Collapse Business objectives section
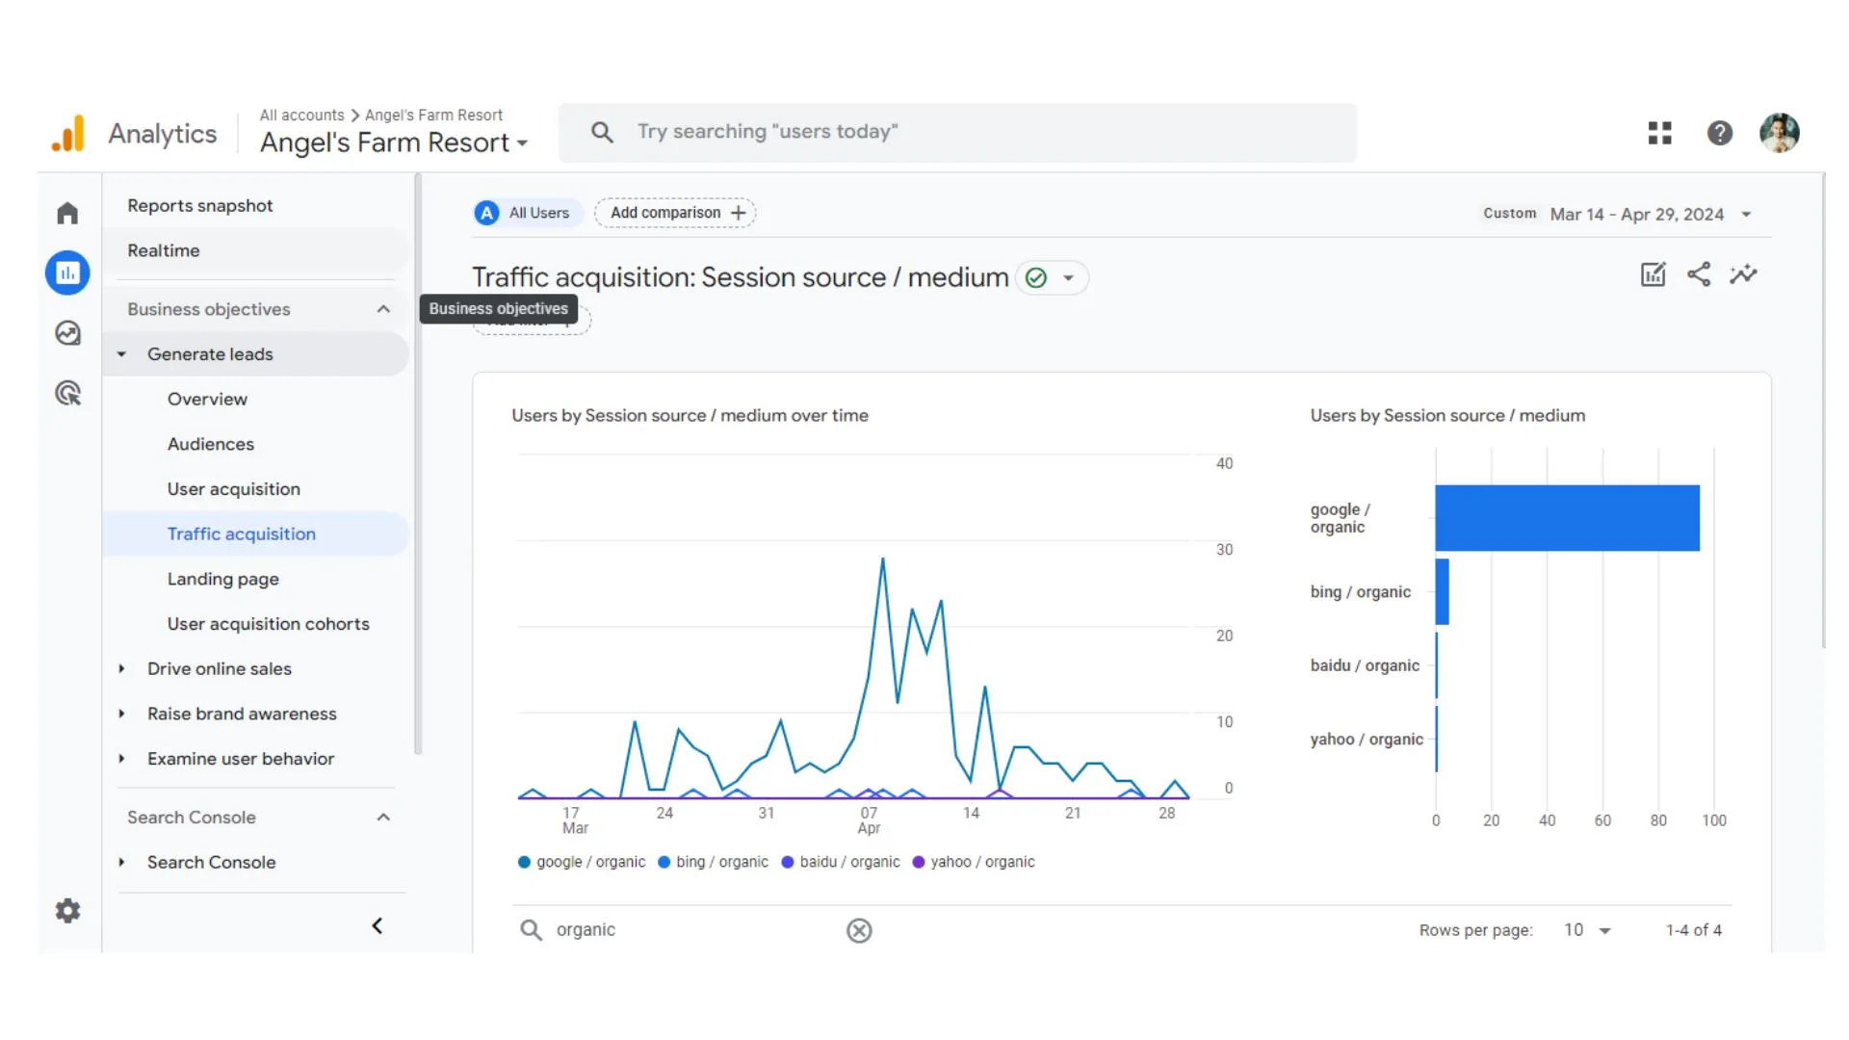 383,309
